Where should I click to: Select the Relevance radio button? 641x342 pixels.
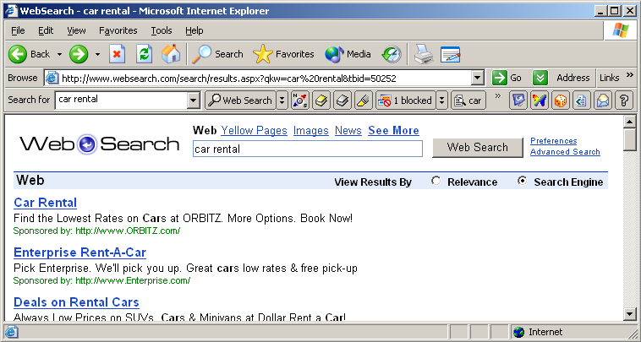436,181
